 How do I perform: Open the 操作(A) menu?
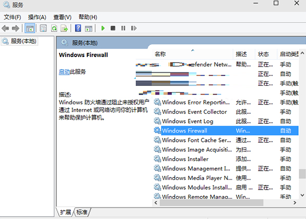pos(37,17)
